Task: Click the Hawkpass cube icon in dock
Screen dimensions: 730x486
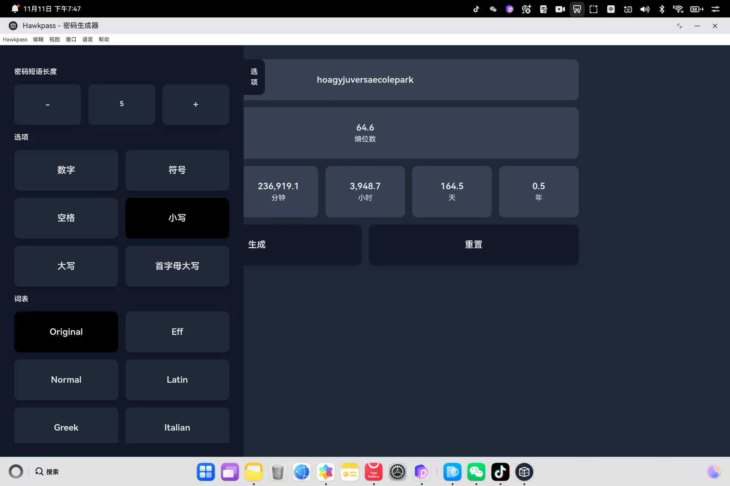Action: [524, 472]
